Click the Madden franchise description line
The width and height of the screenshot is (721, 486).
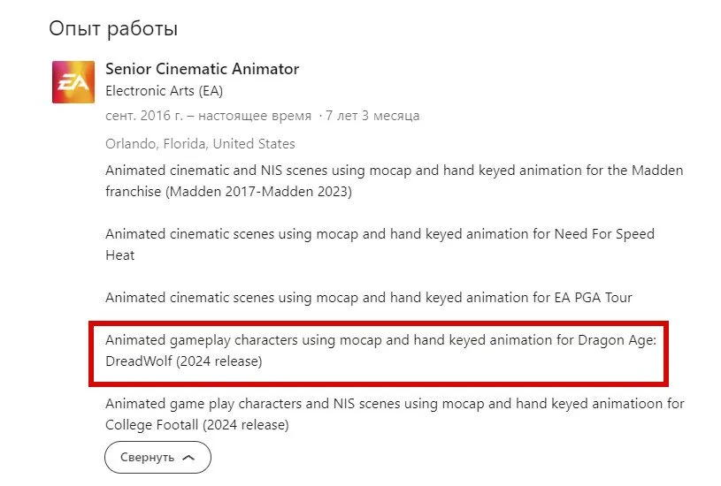point(394,171)
